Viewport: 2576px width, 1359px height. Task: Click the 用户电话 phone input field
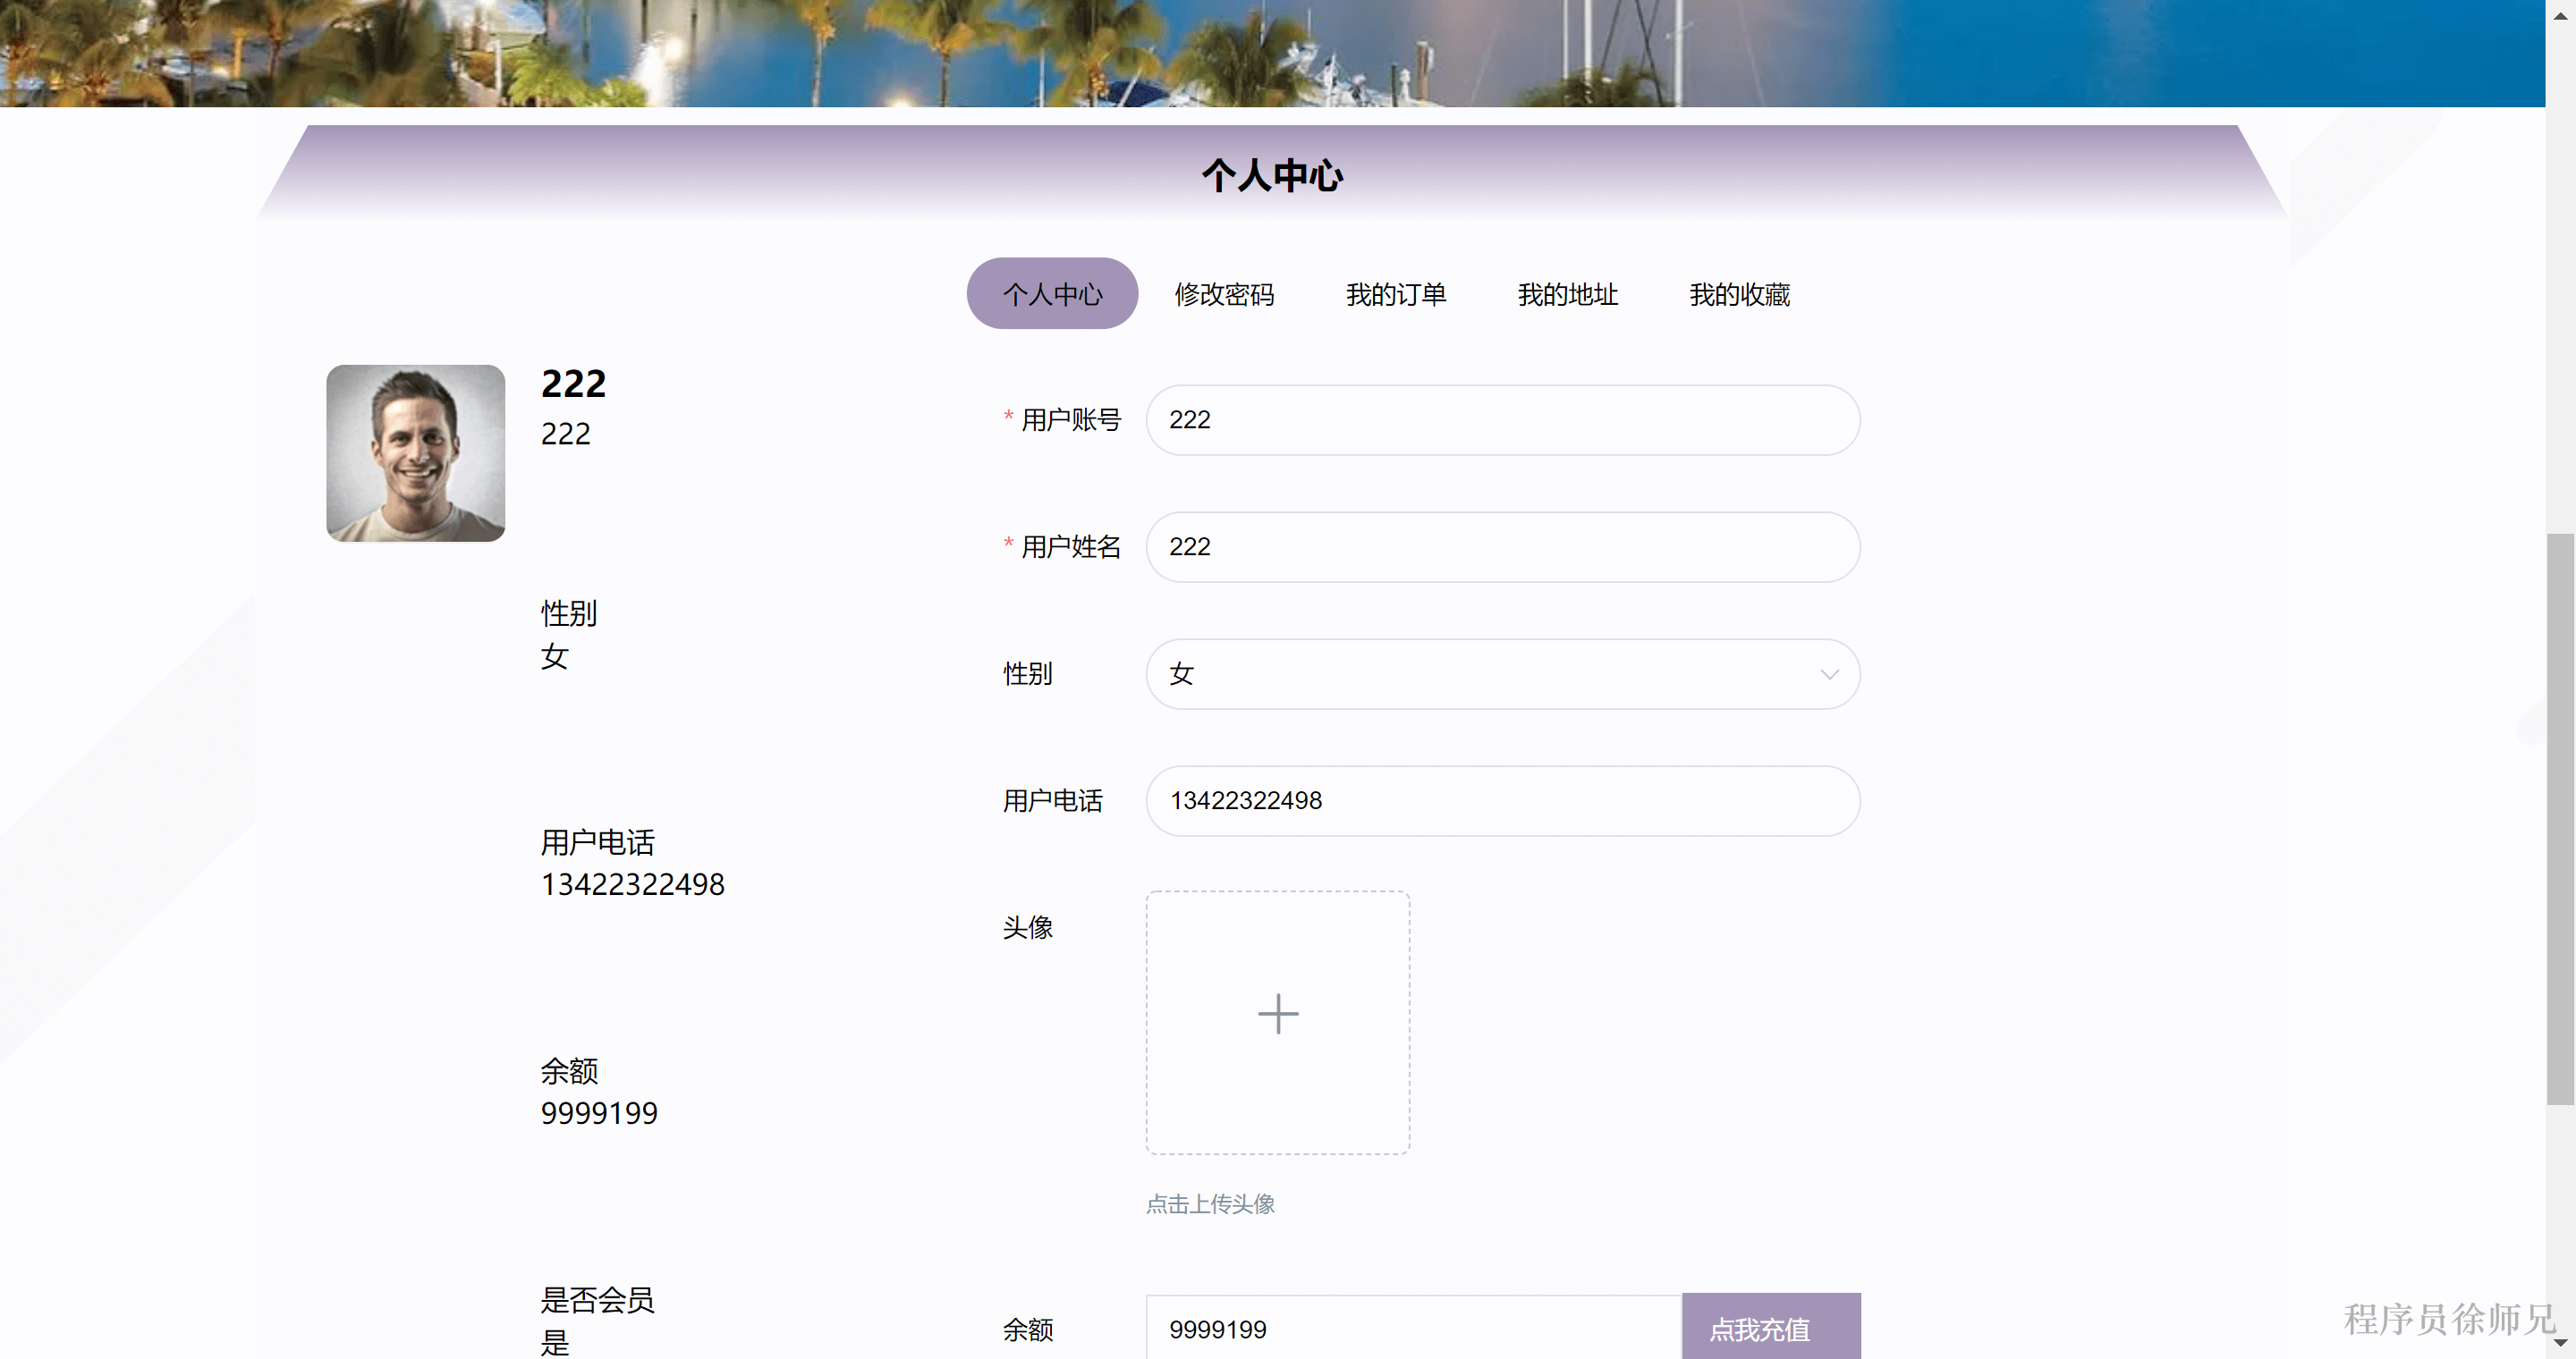coord(1500,800)
